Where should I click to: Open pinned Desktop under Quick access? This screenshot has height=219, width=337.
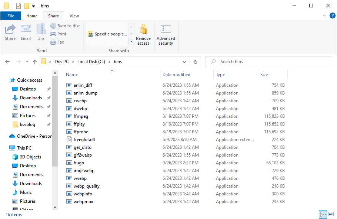pos(28,89)
